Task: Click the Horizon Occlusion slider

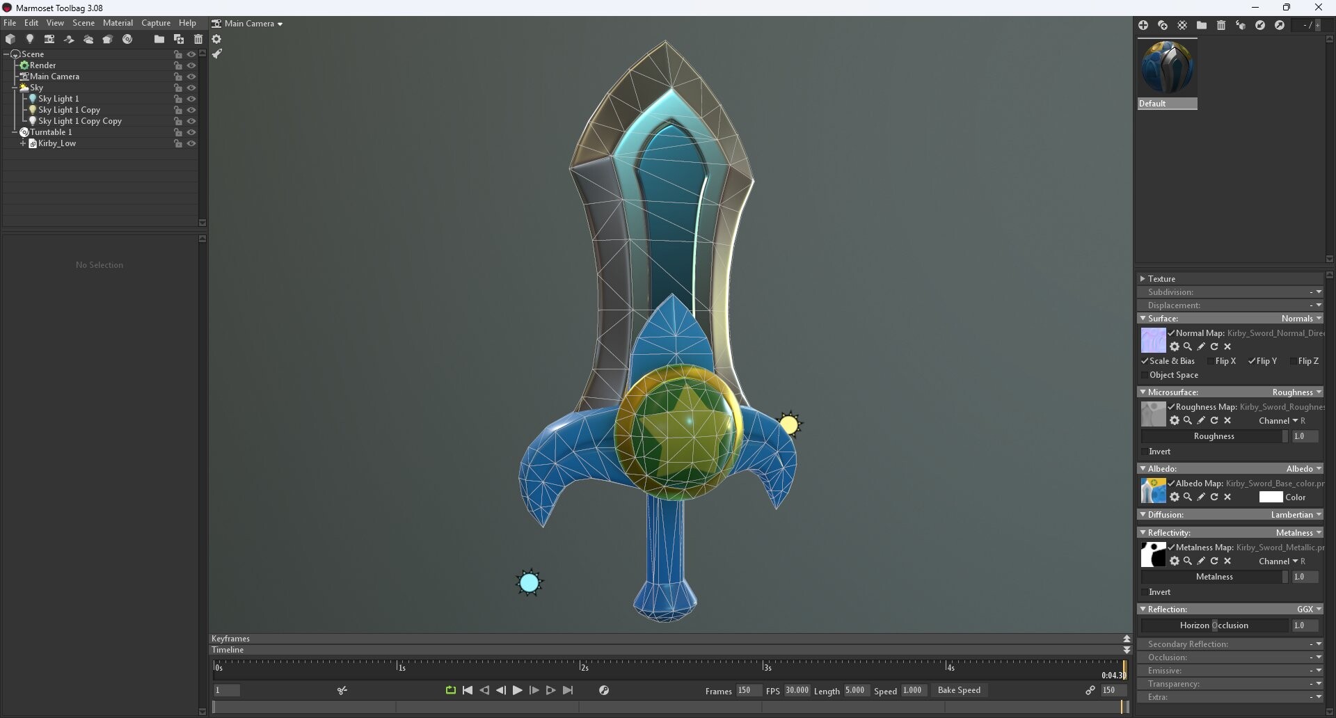Action: pyautogui.click(x=1214, y=625)
